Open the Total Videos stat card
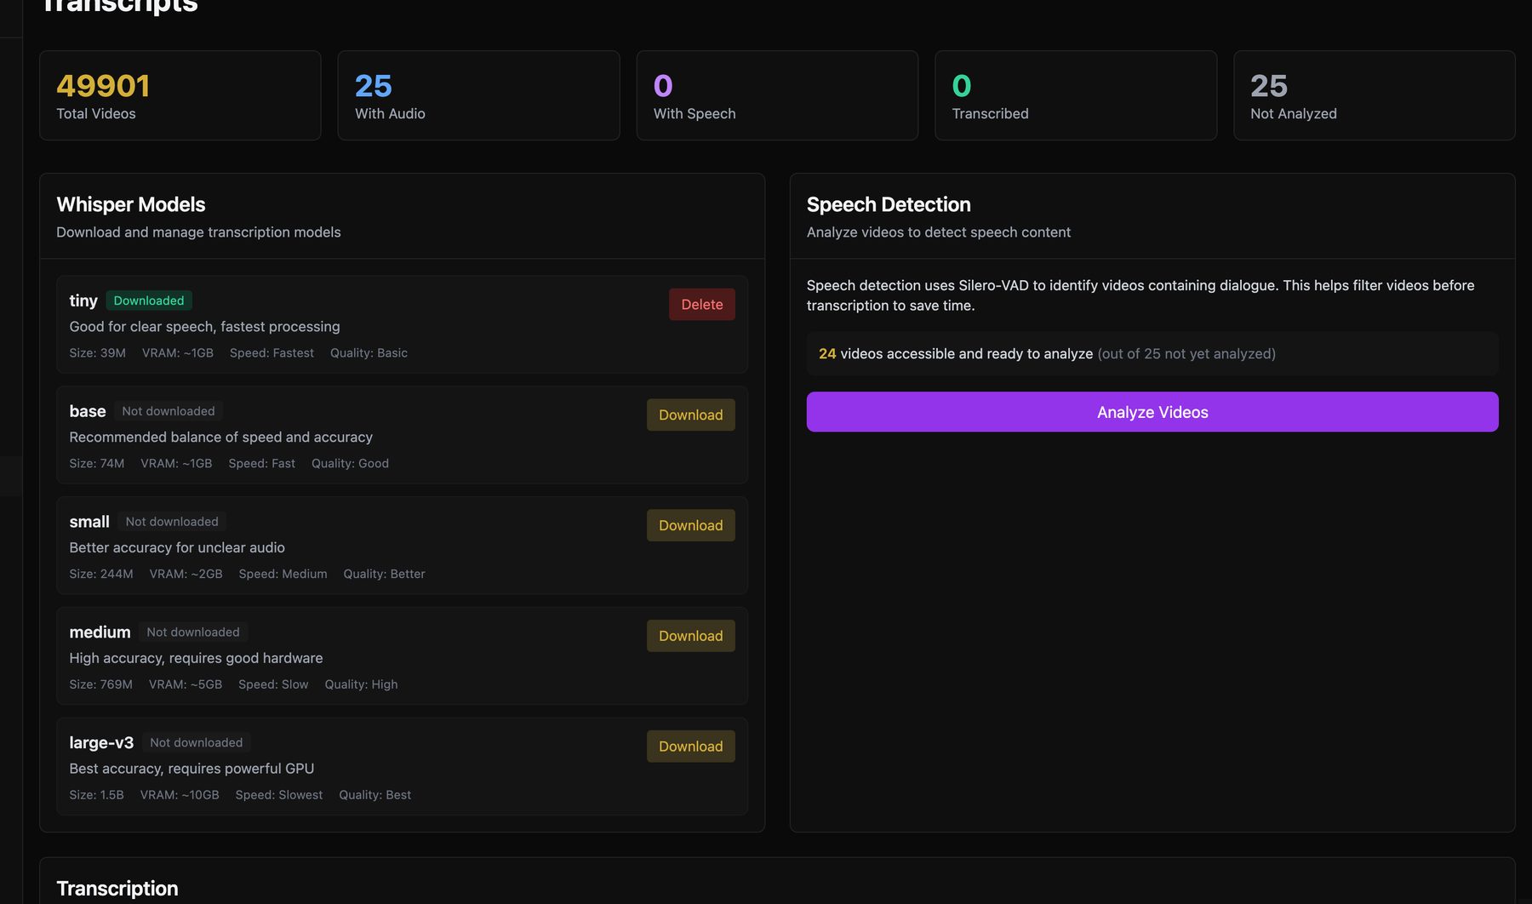 pos(180,95)
